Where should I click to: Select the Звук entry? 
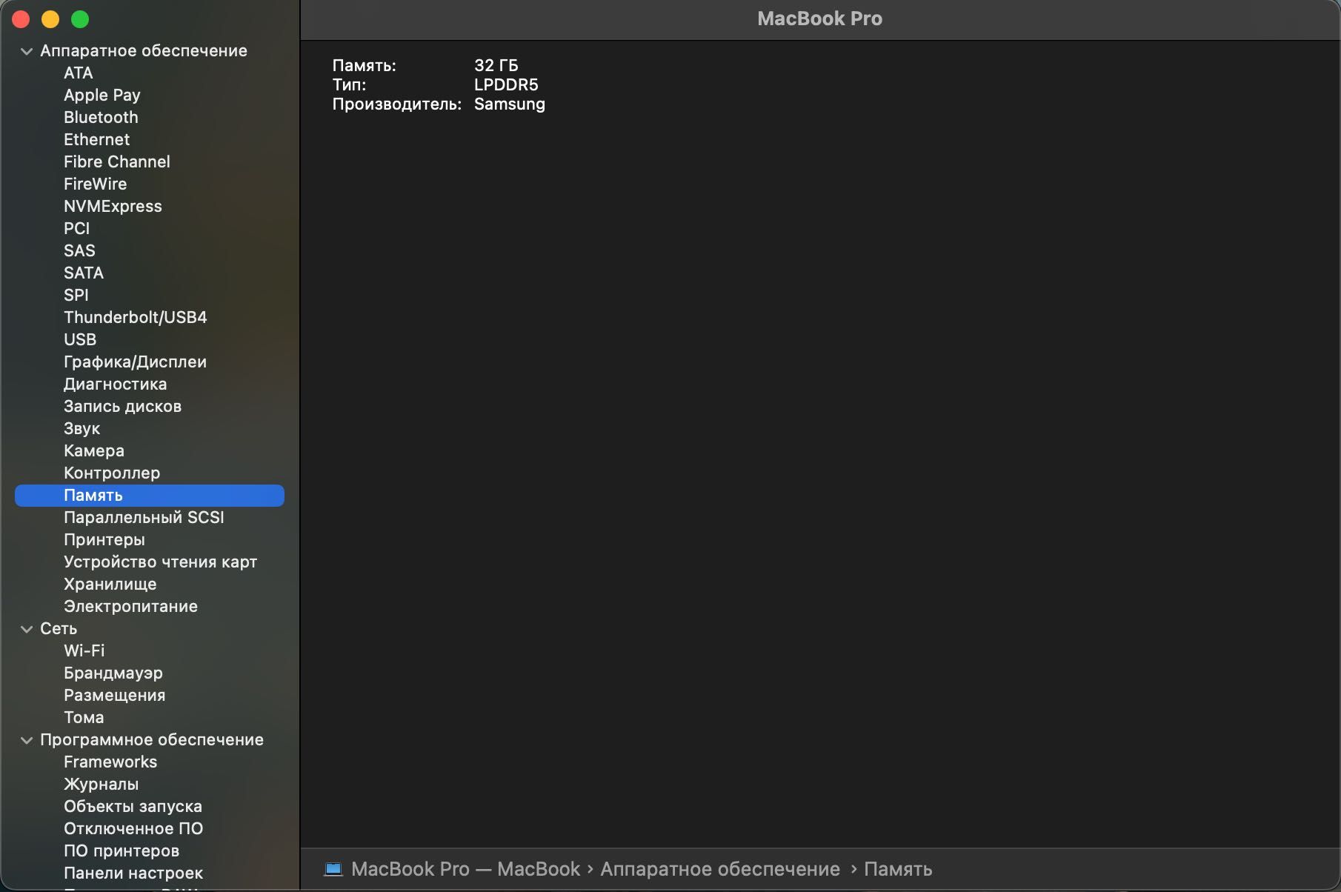[81, 428]
